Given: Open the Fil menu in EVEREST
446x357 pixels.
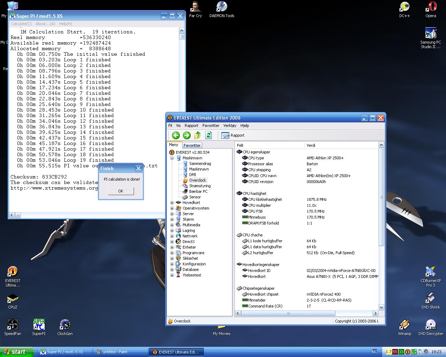Looking at the screenshot, I should click(x=170, y=126).
